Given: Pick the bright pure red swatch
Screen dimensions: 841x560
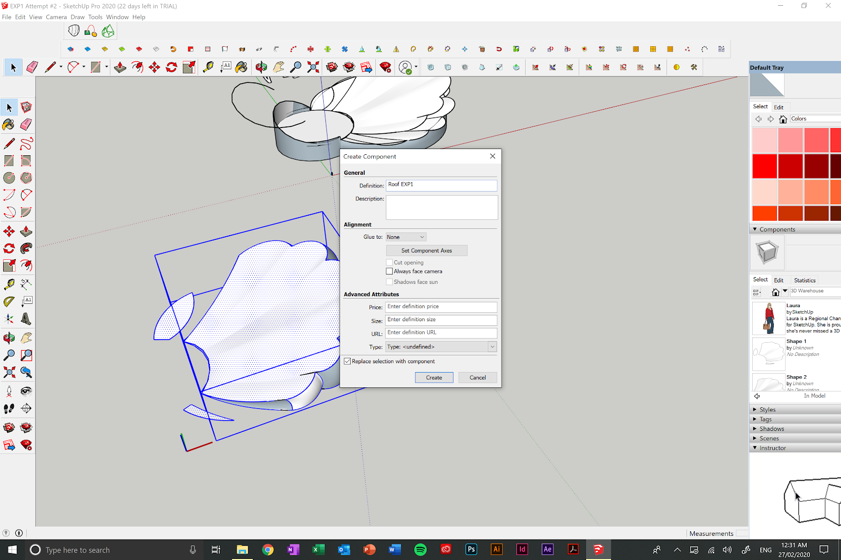Looking at the screenshot, I should tap(764, 166).
